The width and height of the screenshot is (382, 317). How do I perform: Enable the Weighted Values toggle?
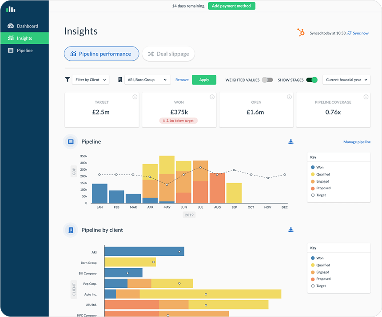coord(267,80)
